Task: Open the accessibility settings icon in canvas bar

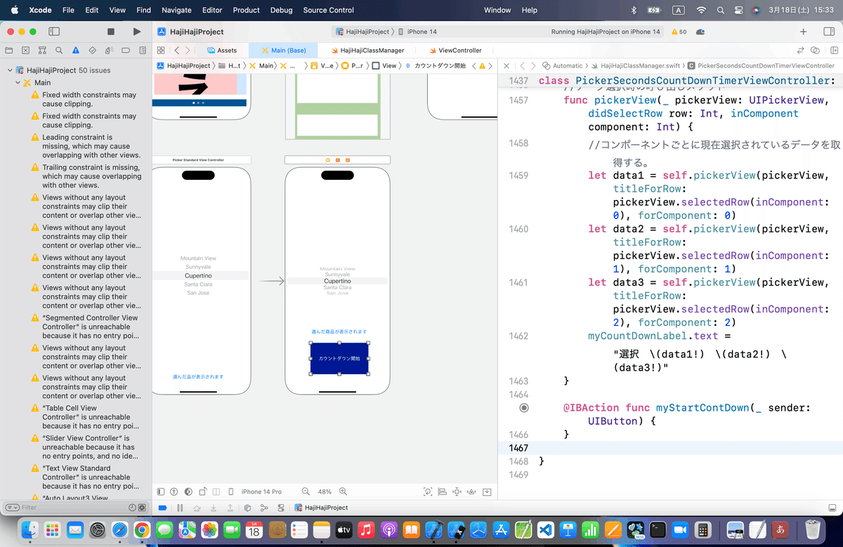Action: 175,492
